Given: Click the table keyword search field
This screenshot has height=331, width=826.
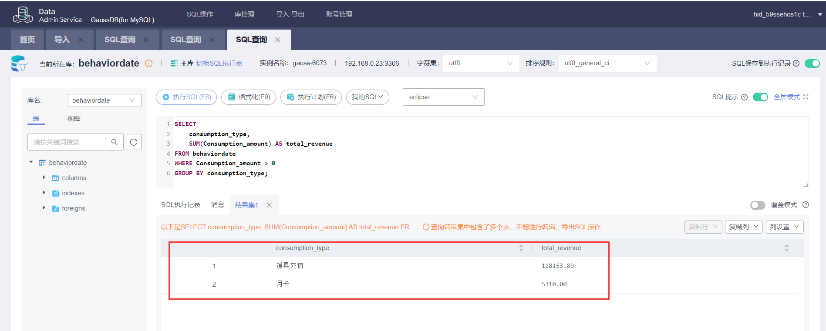Looking at the screenshot, I should (x=66, y=142).
